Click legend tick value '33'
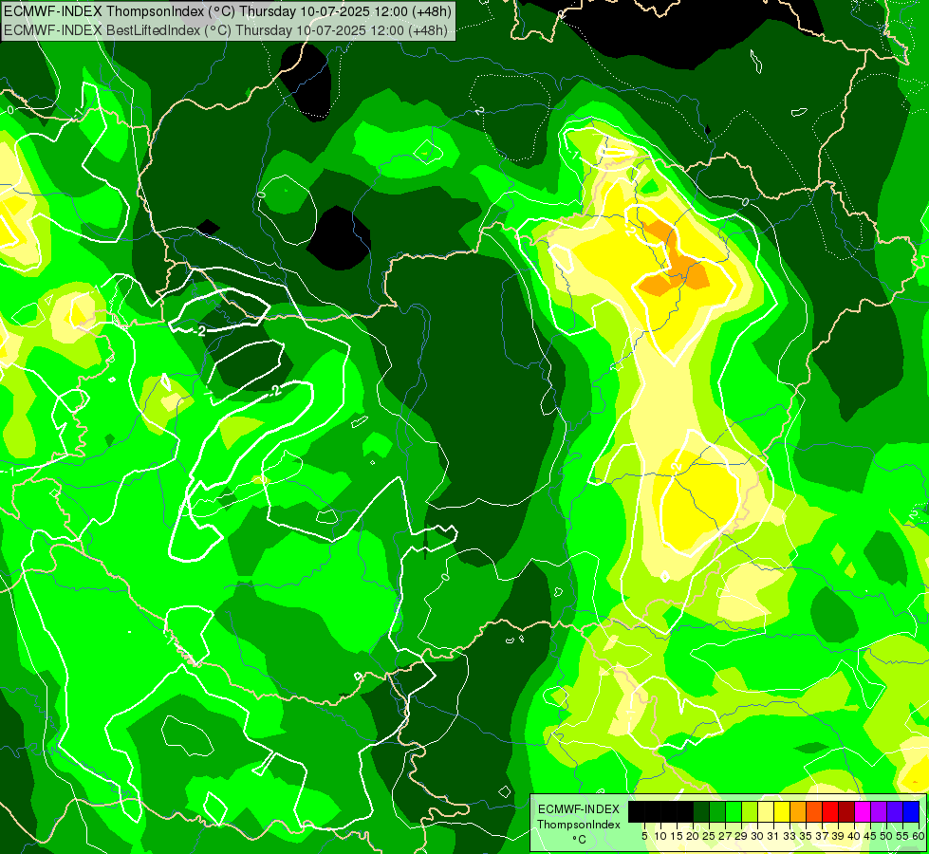 click(790, 836)
